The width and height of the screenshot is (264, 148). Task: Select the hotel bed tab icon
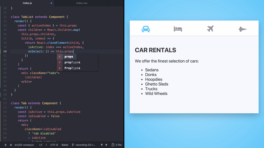(178, 29)
